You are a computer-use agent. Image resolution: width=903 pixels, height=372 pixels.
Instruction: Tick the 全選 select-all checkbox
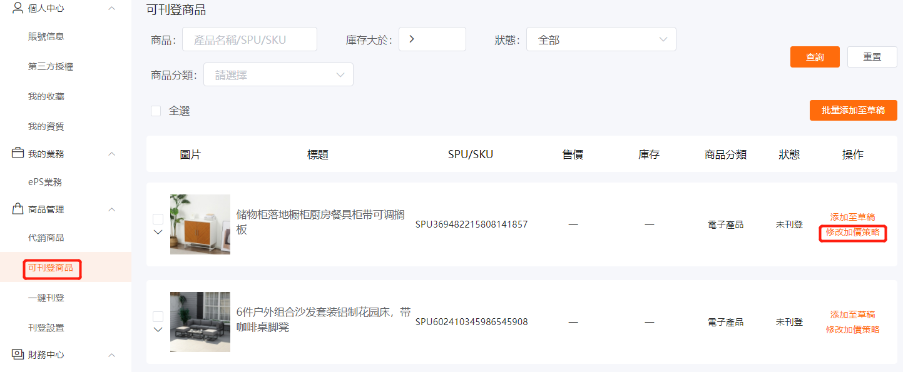[156, 111]
